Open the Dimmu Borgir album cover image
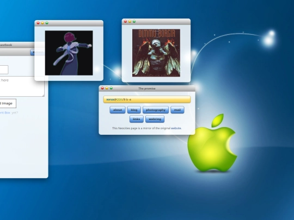The image size is (294, 220). (x=156, y=53)
